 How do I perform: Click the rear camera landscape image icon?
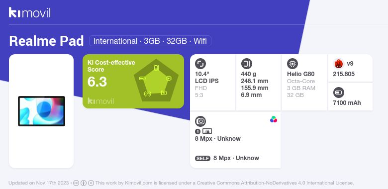tap(207, 131)
